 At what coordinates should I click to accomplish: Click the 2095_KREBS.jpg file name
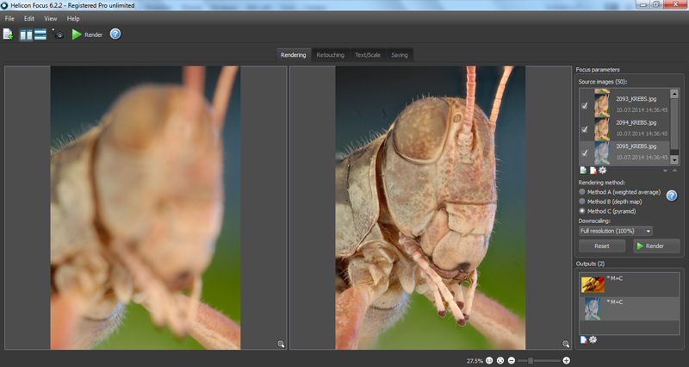click(636, 146)
